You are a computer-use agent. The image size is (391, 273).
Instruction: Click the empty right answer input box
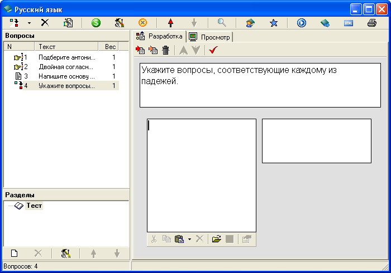click(316, 140)
